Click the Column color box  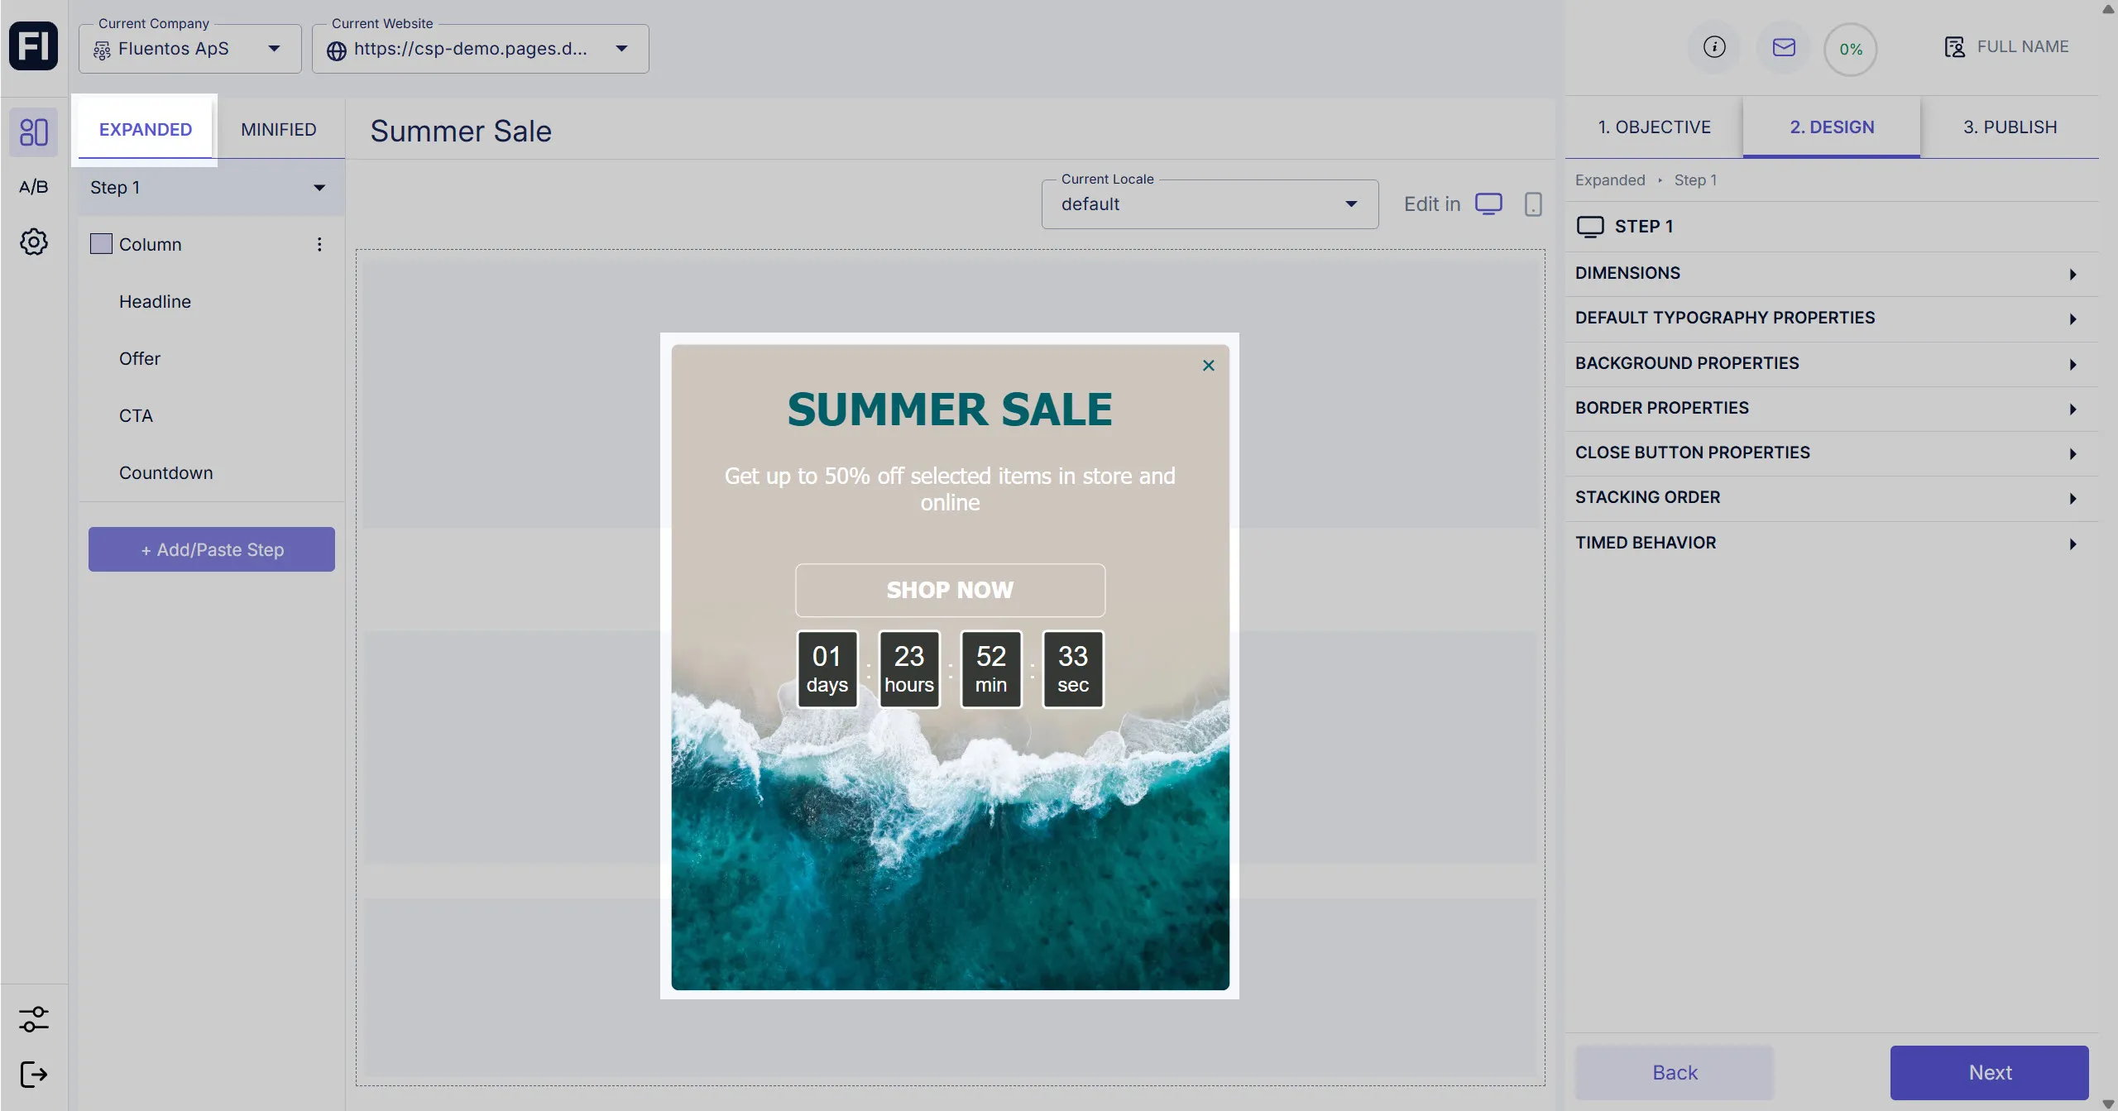pos(101,244)
